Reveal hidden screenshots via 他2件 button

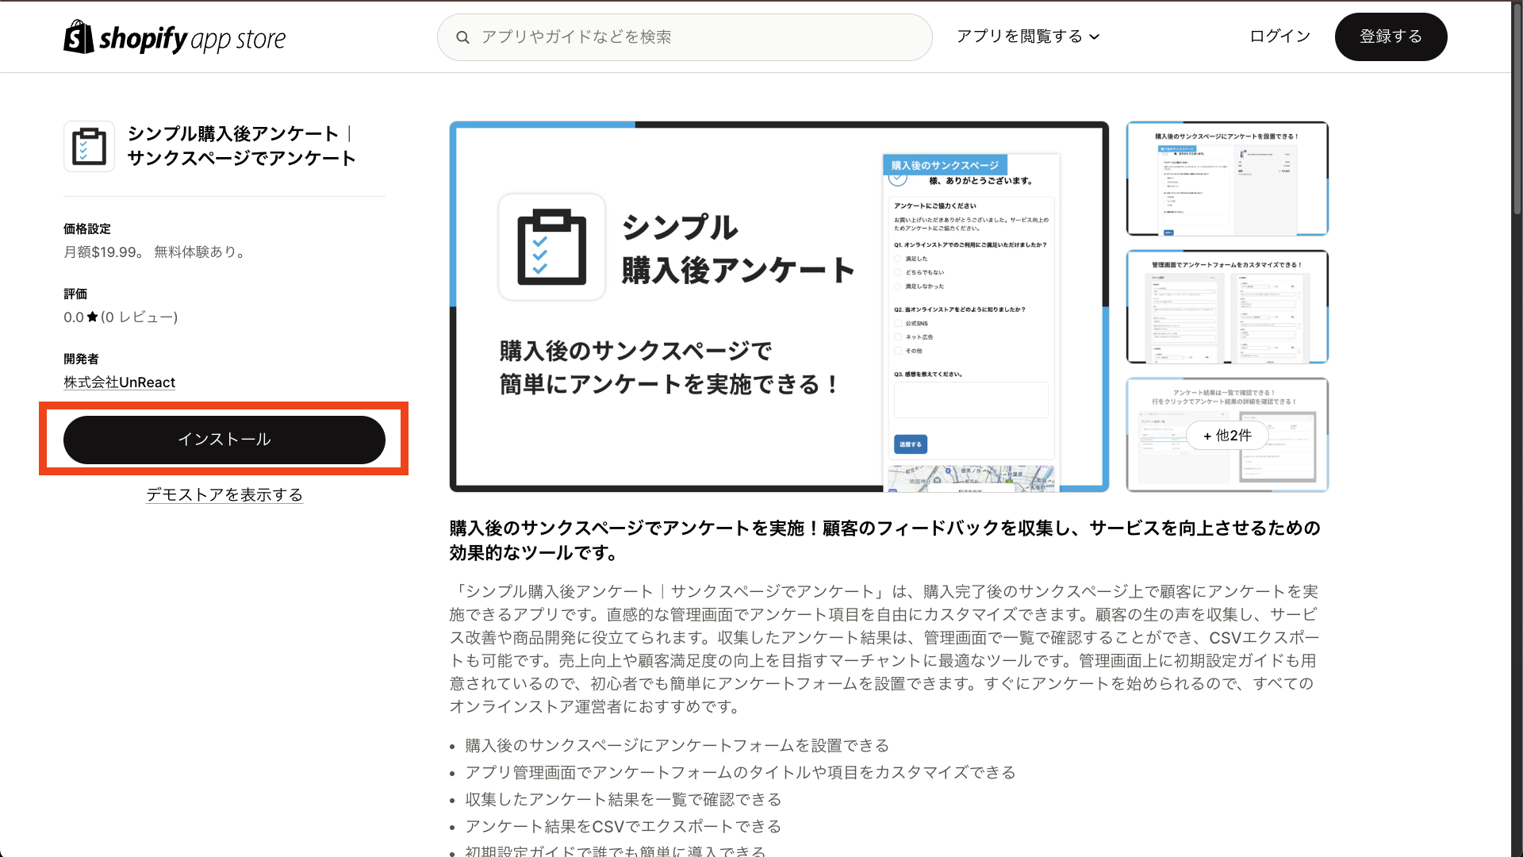click(x=1227, y=435)
